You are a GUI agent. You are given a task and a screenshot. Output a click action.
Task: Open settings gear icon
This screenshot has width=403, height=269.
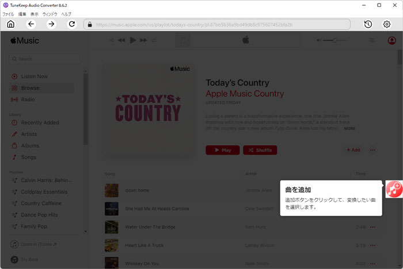386,24
